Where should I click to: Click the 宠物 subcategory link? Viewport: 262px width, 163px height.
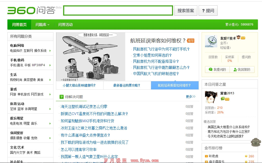tap(34, 138)
